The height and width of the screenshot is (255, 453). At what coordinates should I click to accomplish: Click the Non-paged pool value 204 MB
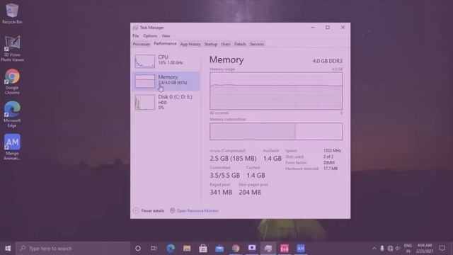(250, 192)
